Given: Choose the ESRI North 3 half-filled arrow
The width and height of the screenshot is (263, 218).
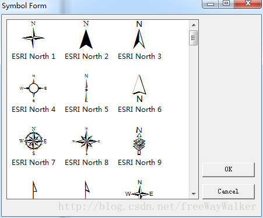Looking at the screenshot, I should coord(139,35).
